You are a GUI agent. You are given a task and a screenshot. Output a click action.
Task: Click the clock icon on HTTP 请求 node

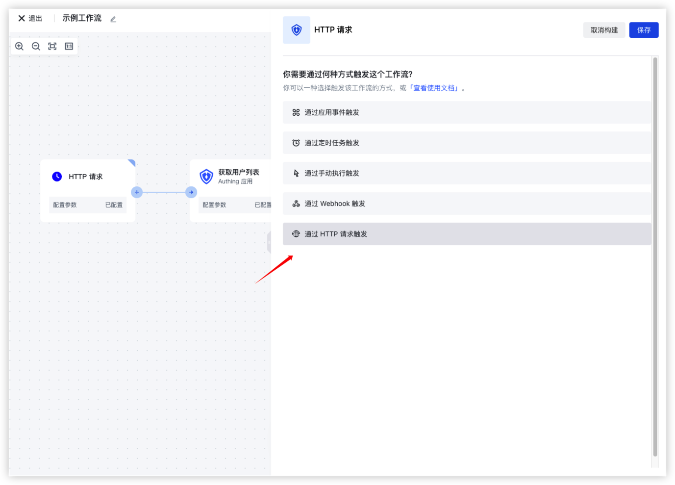point(57,177)
